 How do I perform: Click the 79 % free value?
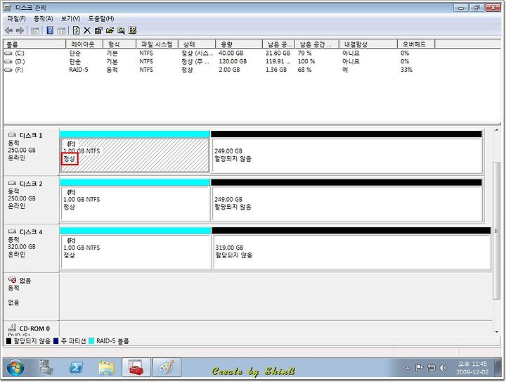pyautogui.click(x=304, y=53)
